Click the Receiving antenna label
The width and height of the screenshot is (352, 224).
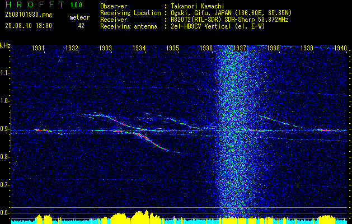(x=129, y=26)
